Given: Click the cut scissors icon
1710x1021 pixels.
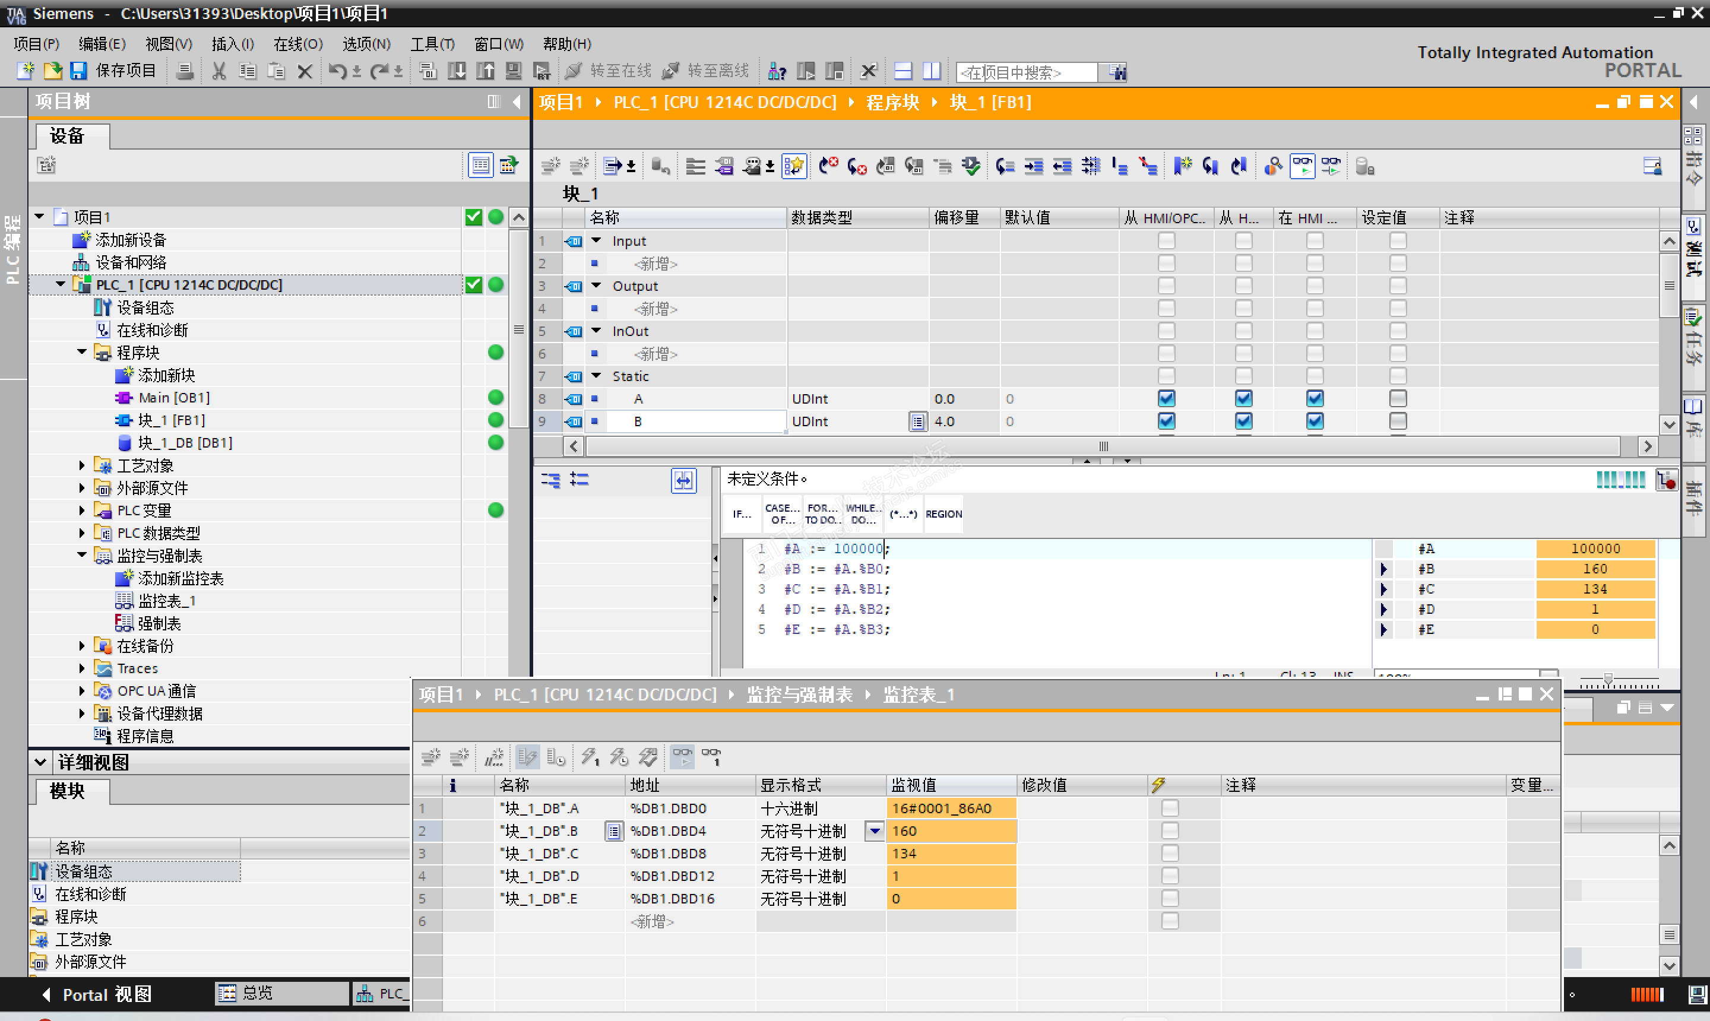Looking at the screenshot, I should (219, 71).
